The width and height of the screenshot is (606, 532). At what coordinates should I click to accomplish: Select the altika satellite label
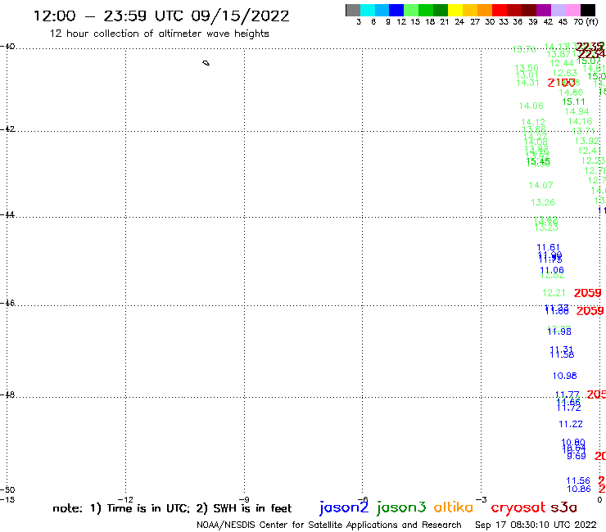click(x=454, y=507)
